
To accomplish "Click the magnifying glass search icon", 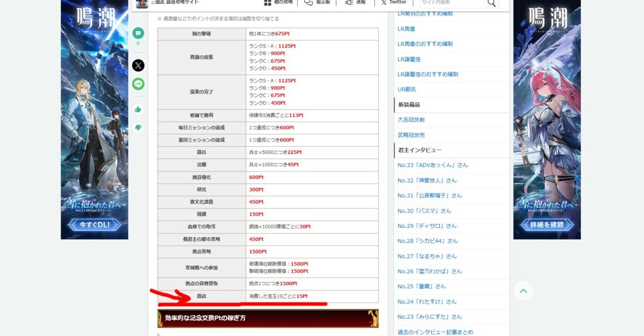I will point(491,3).
